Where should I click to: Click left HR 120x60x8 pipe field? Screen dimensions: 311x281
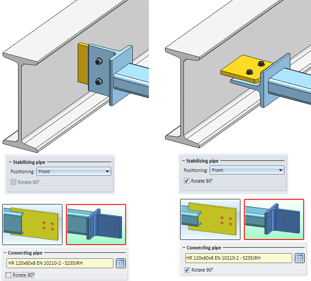pyautogui.click(x=60, y=263)
